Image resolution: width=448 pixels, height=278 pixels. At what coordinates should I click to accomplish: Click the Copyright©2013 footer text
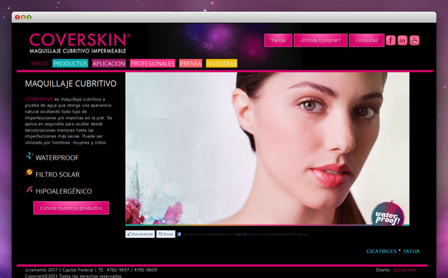coord(73,276)
